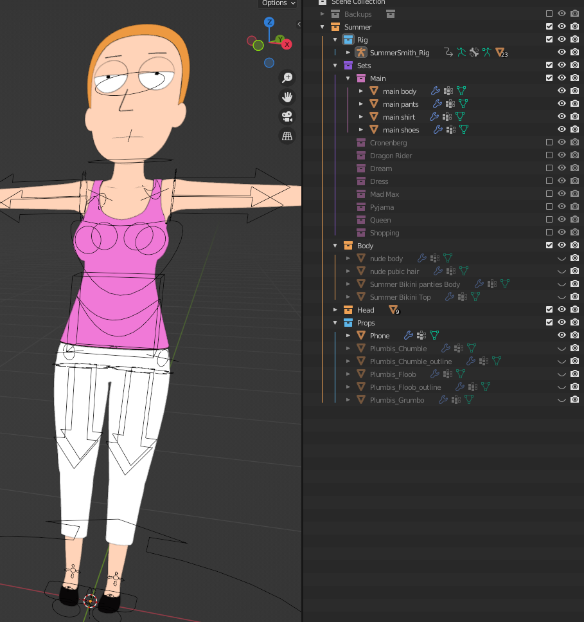The height and width of the screenshot is (622, 584).
Task: Click the negative Z axis gizmo circle
Action: (x=269, y=62)
